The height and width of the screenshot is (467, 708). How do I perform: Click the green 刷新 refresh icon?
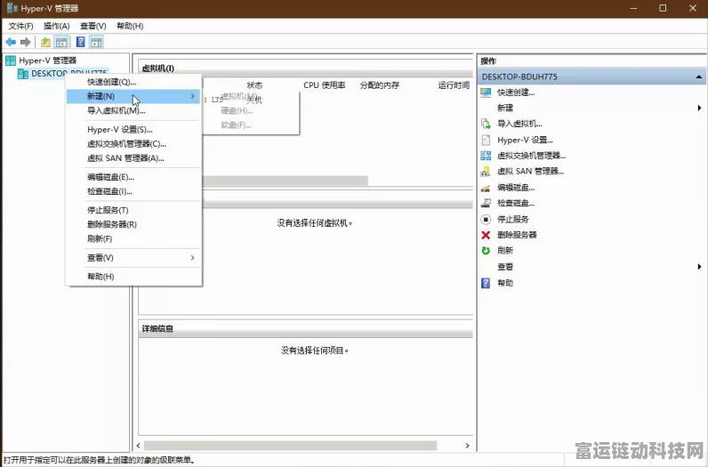pos(486,251)
